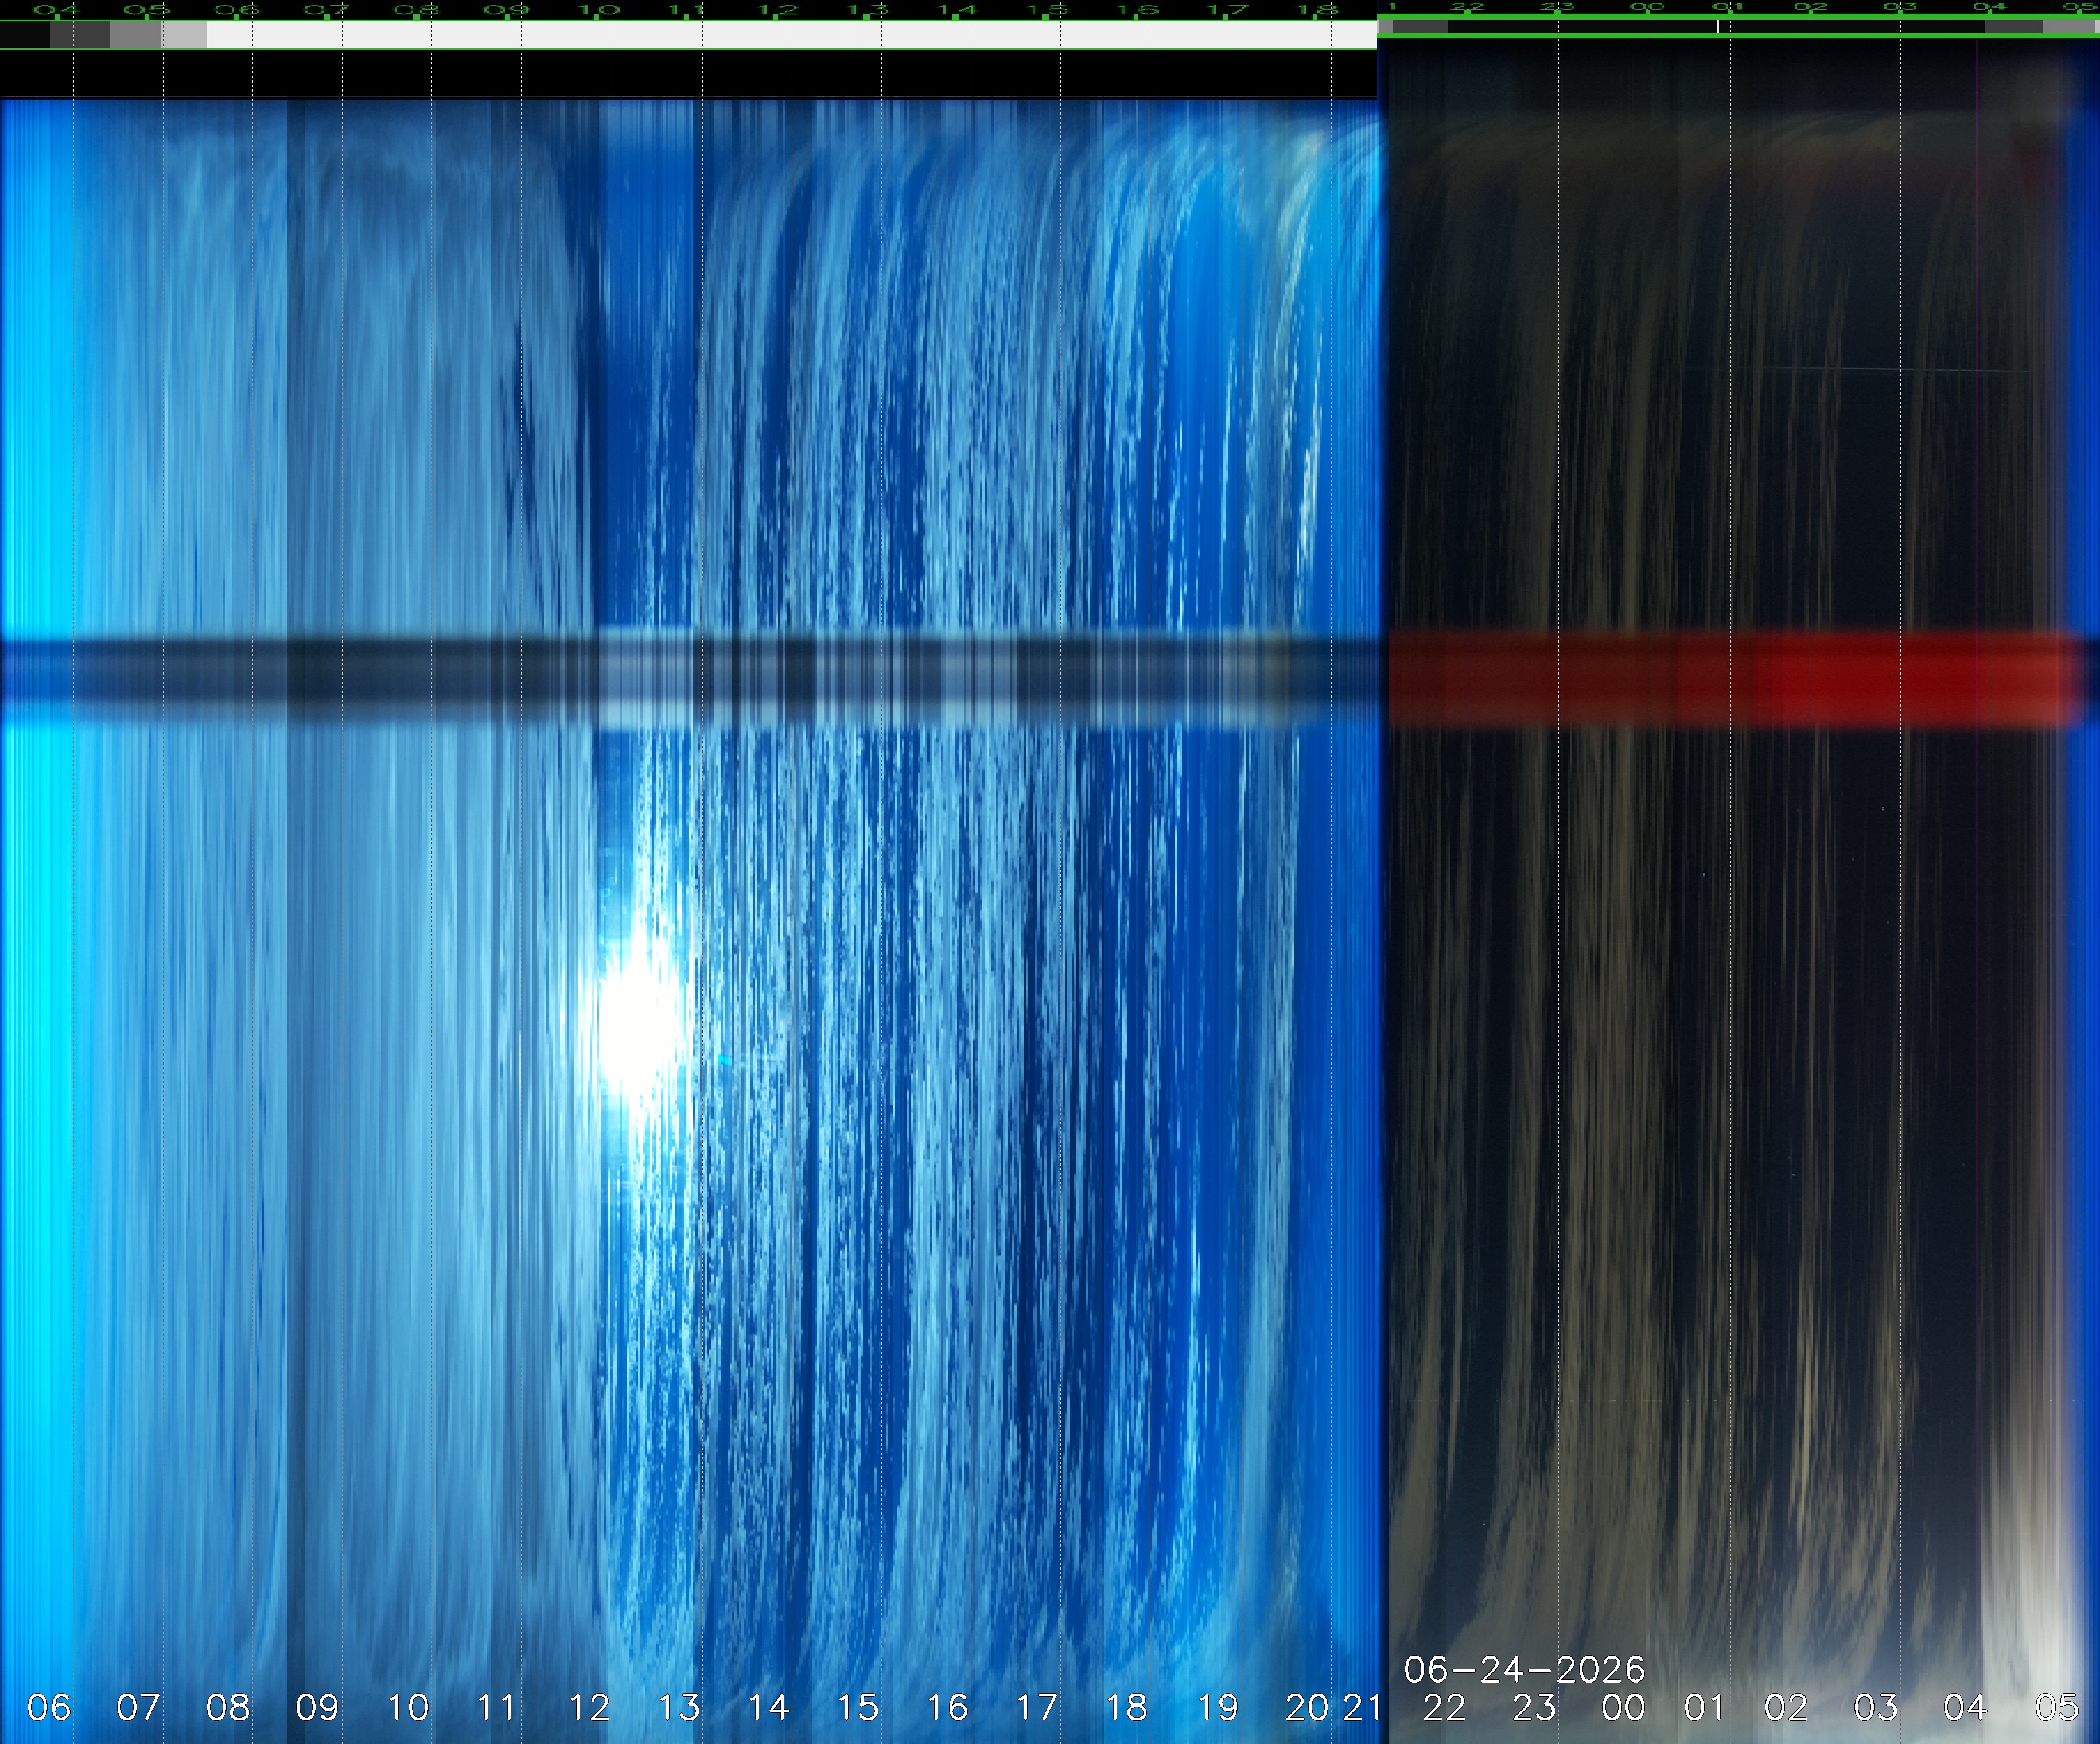The image size is (2100, 1744).
Task: Click the 21 hour label at bottom
Action: (1362, 1707)
